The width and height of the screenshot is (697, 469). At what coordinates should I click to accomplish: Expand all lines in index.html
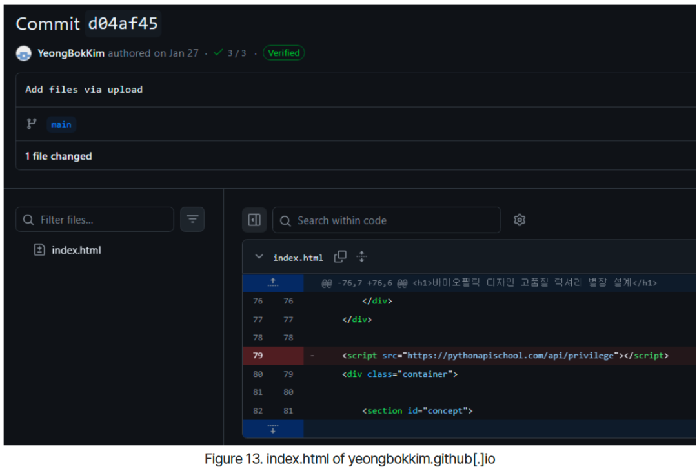[362, 256]
